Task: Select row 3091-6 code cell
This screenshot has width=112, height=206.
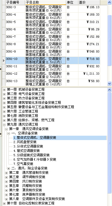Action: pos(15,31)
